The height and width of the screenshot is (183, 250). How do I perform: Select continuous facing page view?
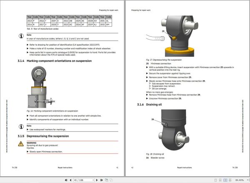(230, 180)
